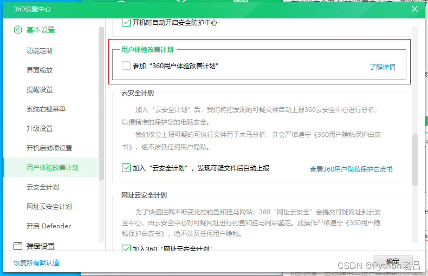Select 网址云安全计划 sidebar item
The image size is (428, 276).
coord(49,206)
